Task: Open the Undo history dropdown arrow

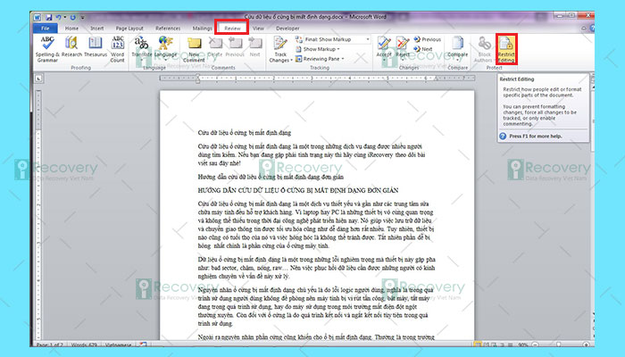Action: click(x=65, y=18)
